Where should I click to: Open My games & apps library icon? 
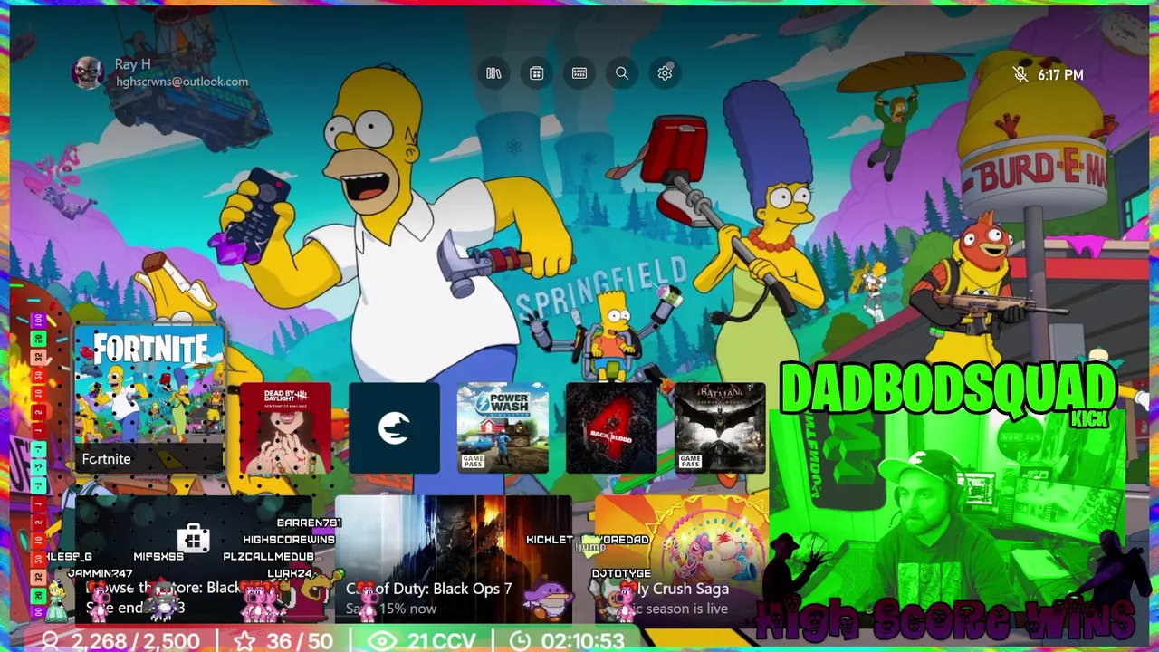(x=493, y=73)
